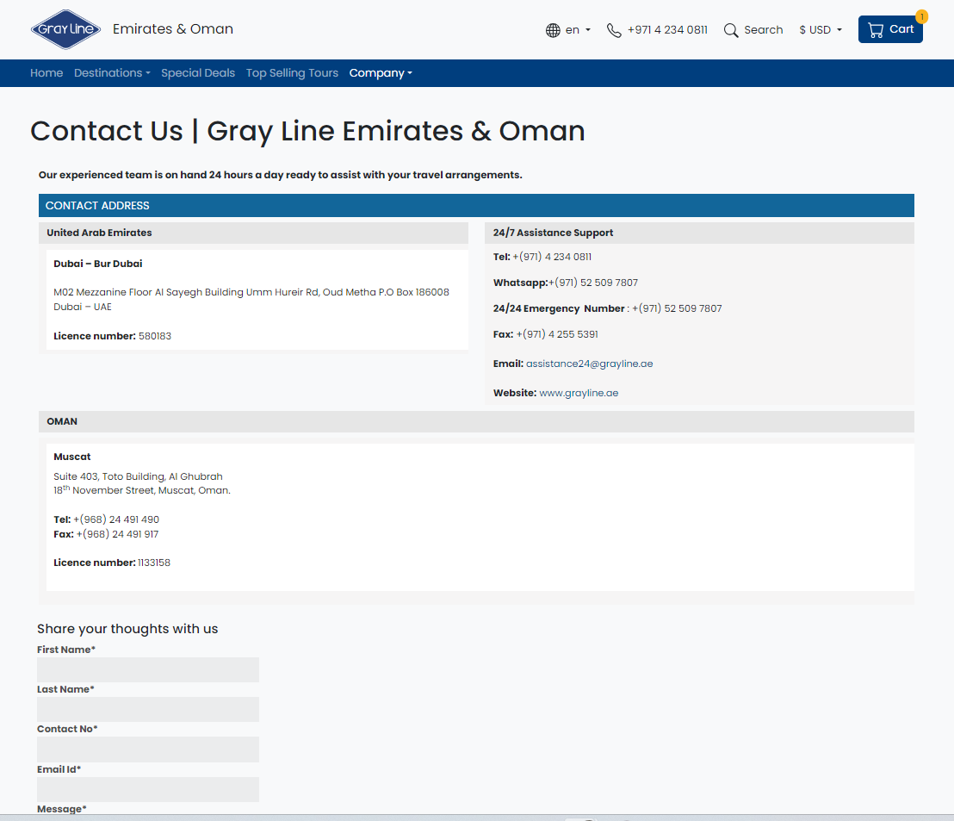Click the M02 Mezzanine Floor address text
This screenshot has width=954, height=821.
[251, 300]
